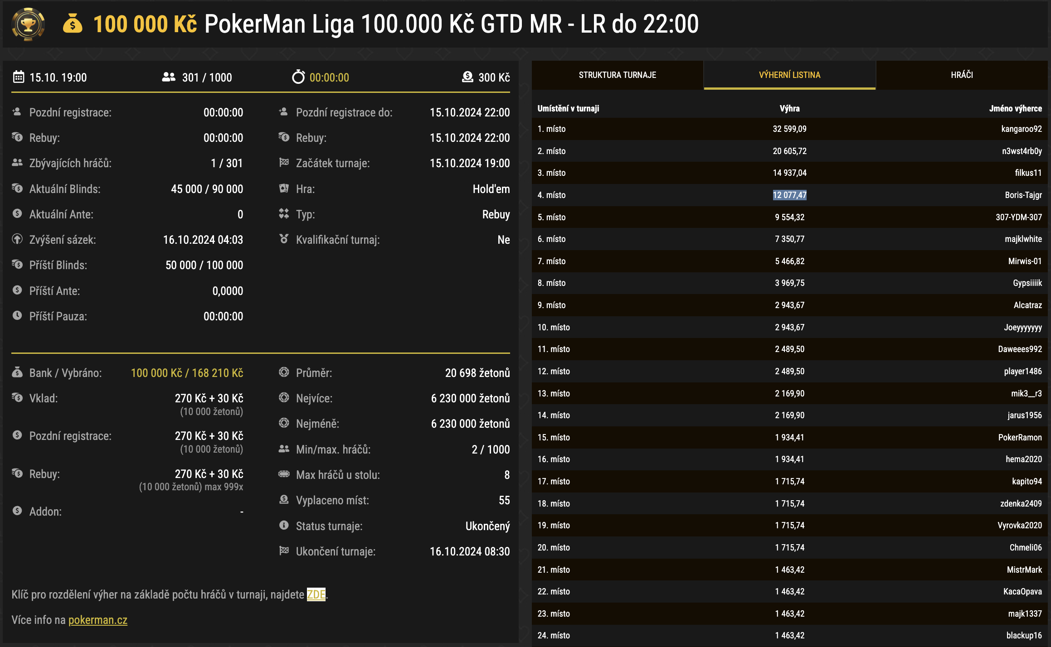
Task: Click the players icon beside Min/max. hráčů
Action: coord(284,449)
